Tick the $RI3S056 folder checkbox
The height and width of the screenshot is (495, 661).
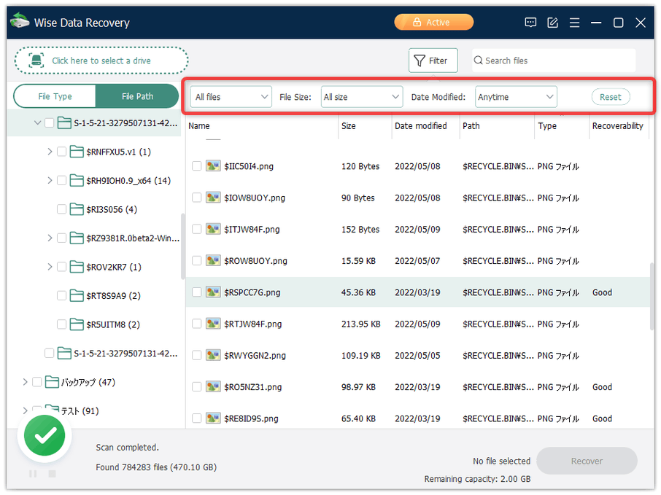[61, 209]
